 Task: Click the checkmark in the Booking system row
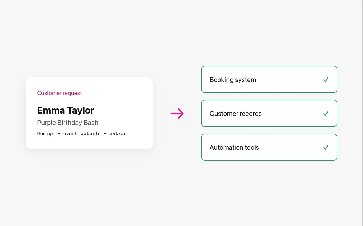click(326, 80)
